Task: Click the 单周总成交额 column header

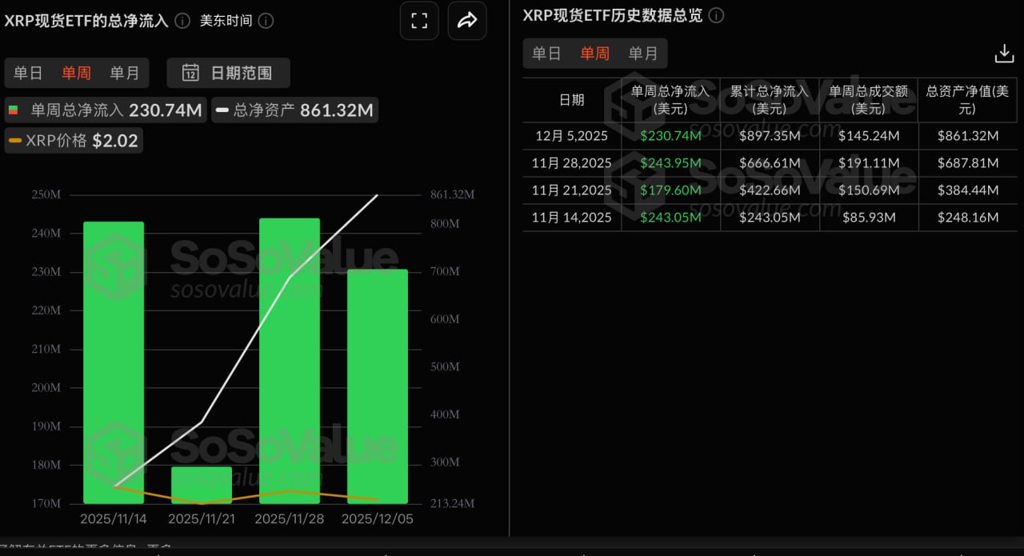Action: pyautogui.click(x=868, y=100)
